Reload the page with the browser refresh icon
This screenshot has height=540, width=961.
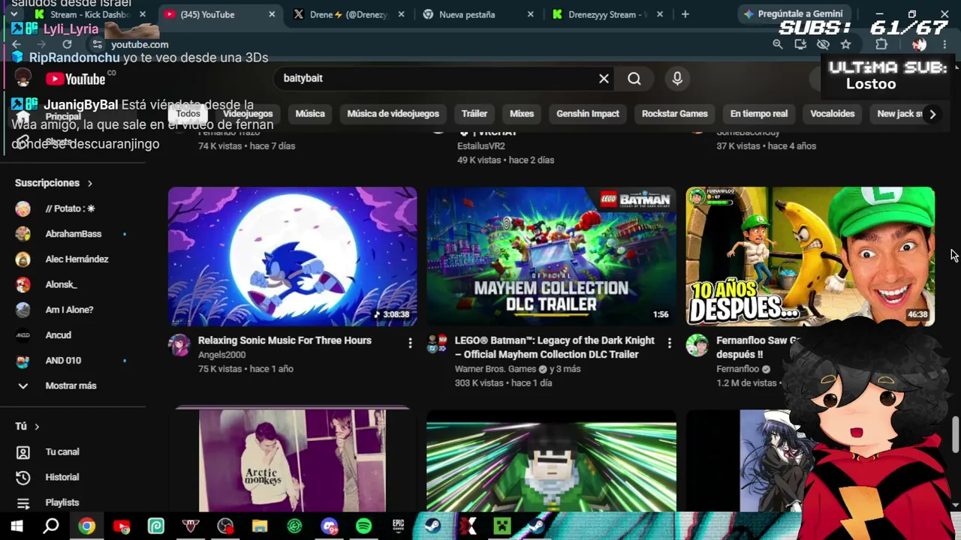click(67, 44)
